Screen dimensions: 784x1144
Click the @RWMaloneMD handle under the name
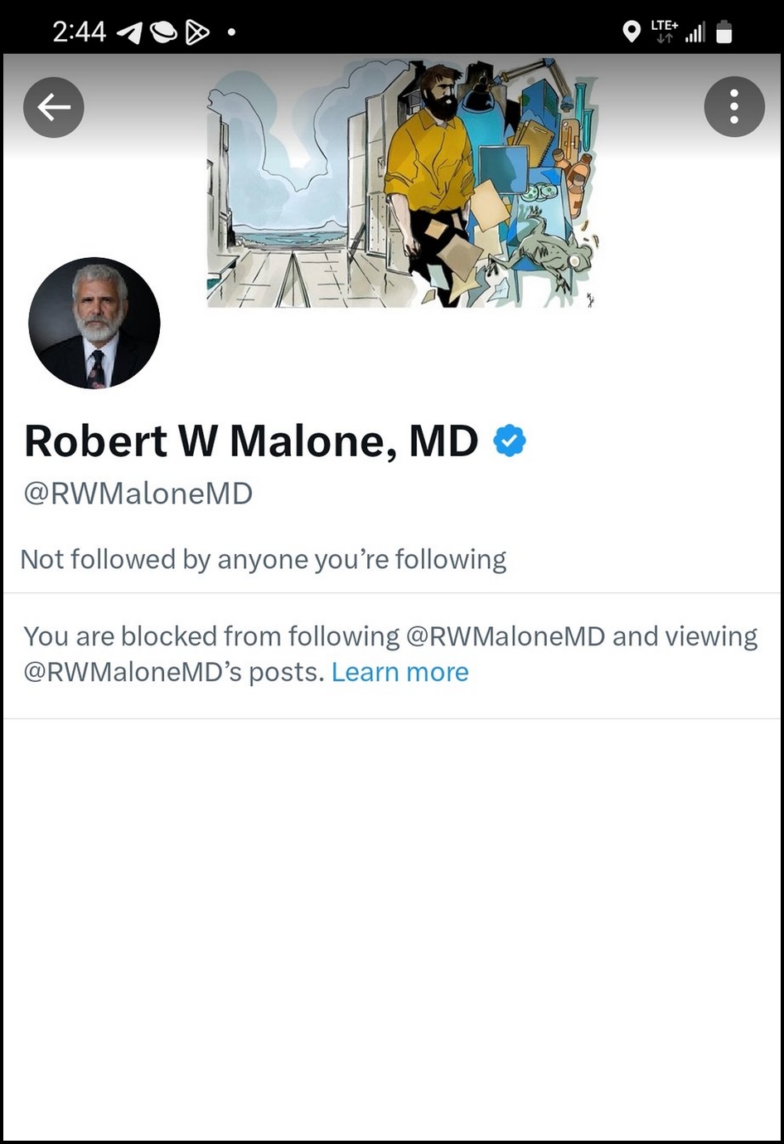pos(138,494)
